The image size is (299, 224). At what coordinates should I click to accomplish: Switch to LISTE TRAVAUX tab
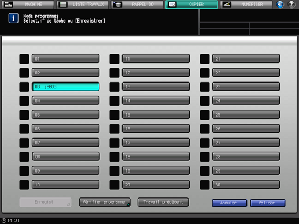coord(83,4)
